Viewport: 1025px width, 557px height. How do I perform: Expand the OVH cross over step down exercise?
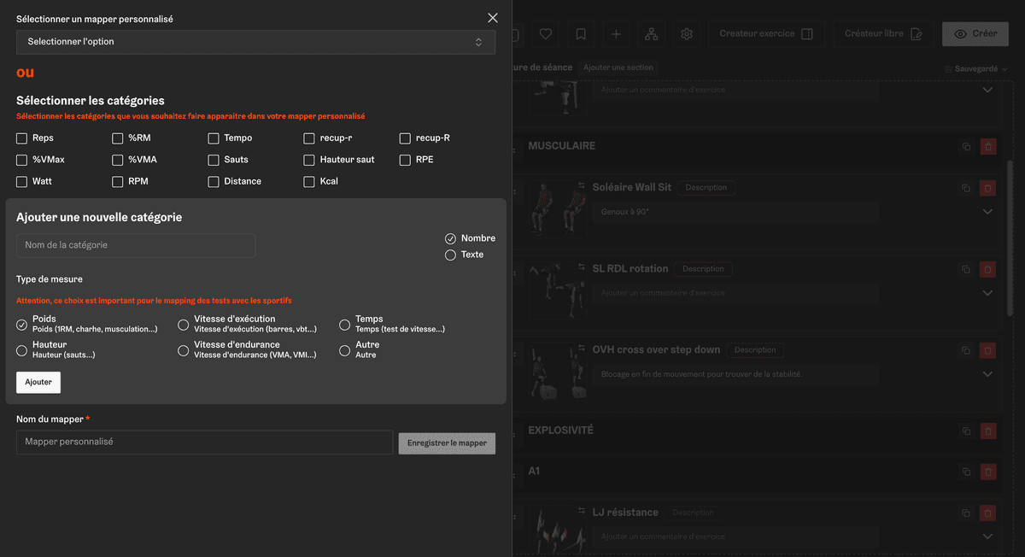point(987,374)
